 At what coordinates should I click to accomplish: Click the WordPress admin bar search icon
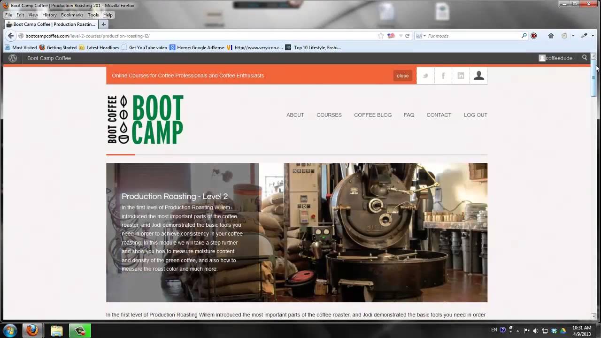pyautogui.click(x=585, y=58)
